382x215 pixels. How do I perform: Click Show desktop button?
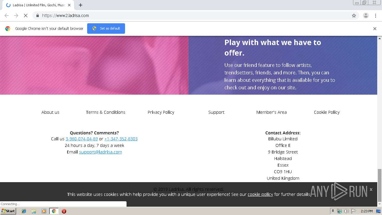click(379, 211)
